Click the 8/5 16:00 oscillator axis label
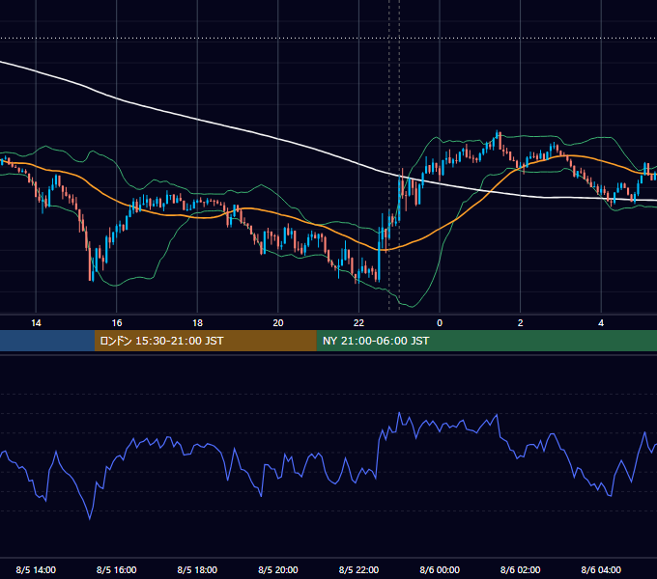 [x=117, y=569]
